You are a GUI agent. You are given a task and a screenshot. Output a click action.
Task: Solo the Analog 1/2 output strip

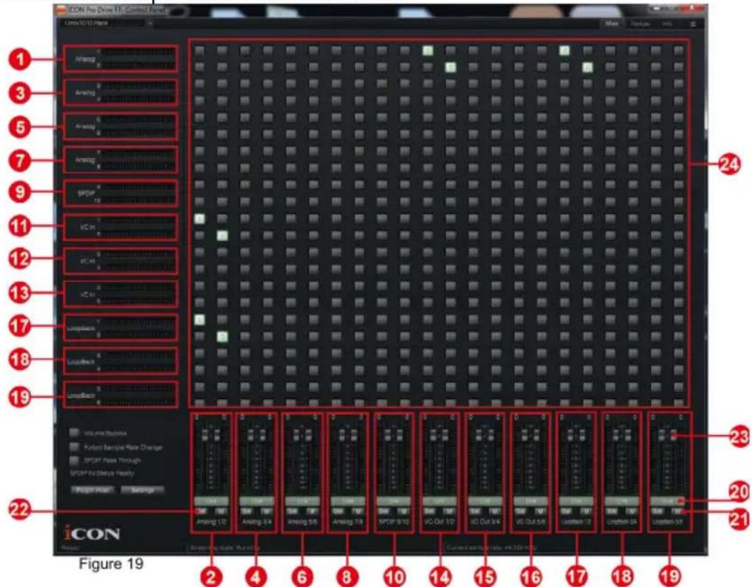coord(201,511)
